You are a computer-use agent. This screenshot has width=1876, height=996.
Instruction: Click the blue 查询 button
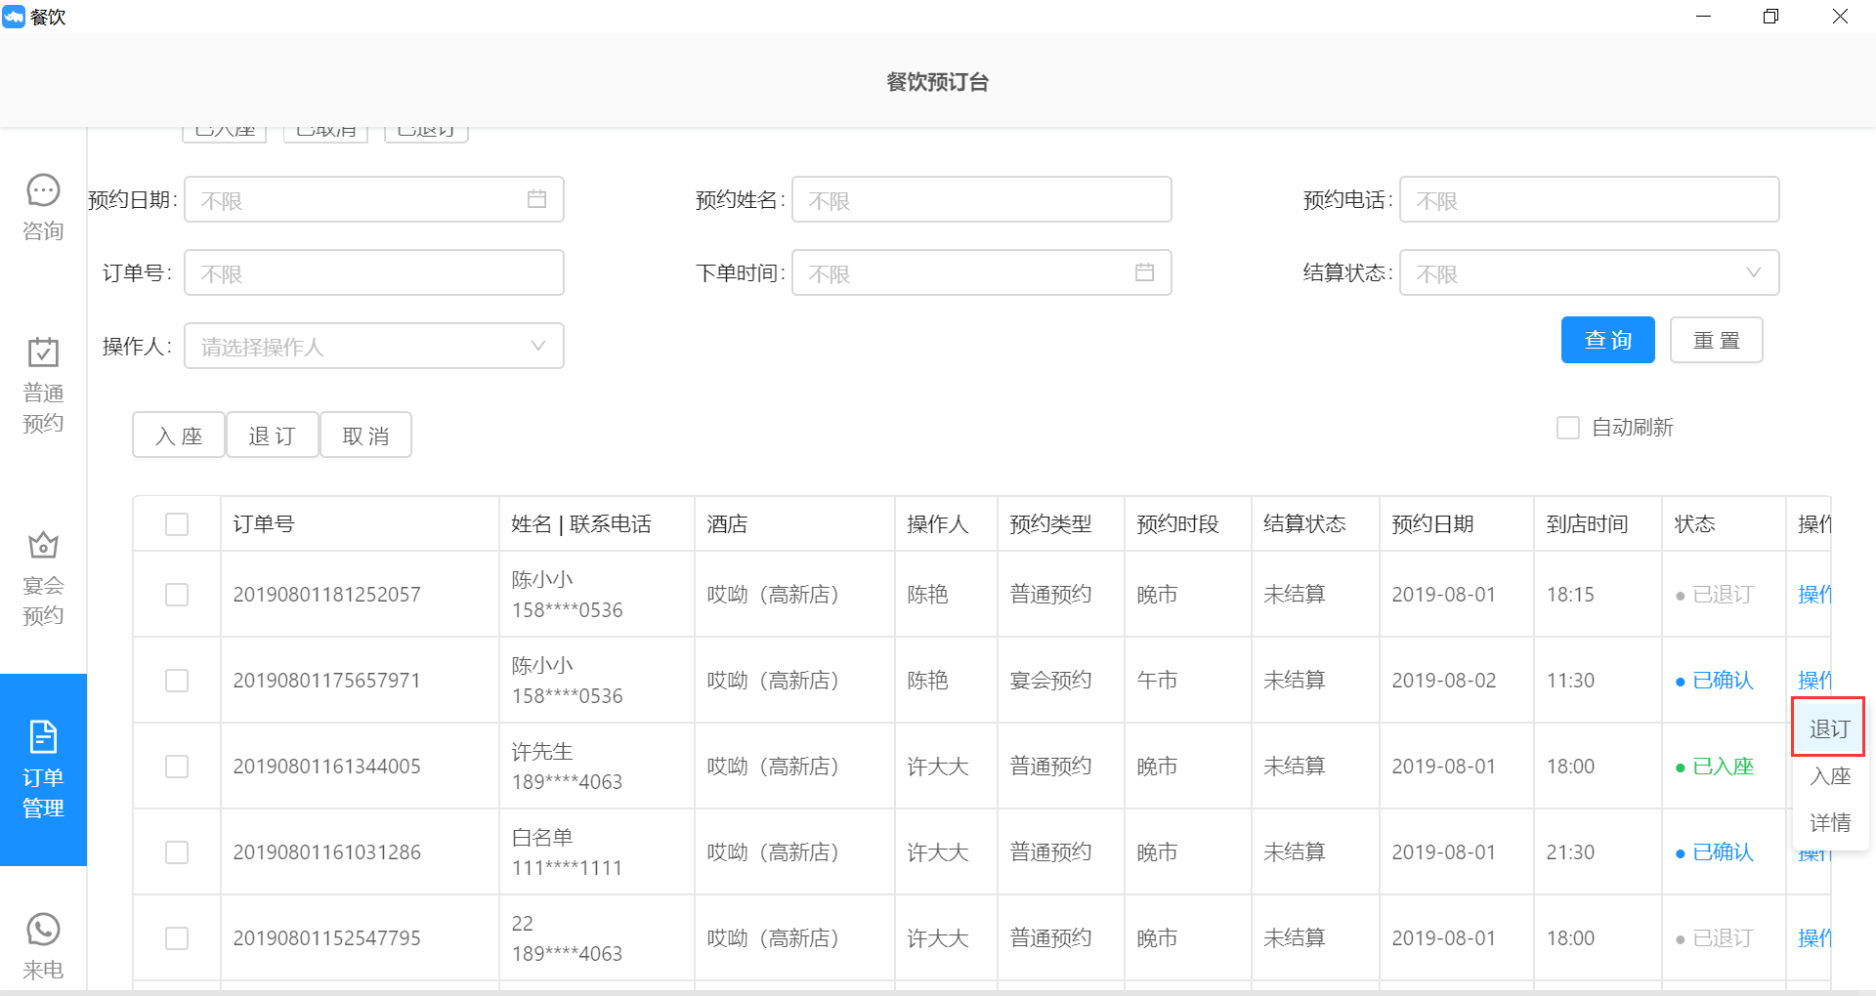[1607, 340]
